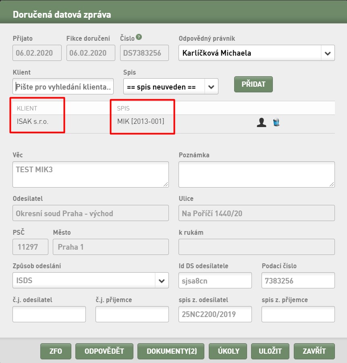Reply using the ODPOVĚDĚT button
This screenshot has width=347, height=363.
[x=104, y=351]
